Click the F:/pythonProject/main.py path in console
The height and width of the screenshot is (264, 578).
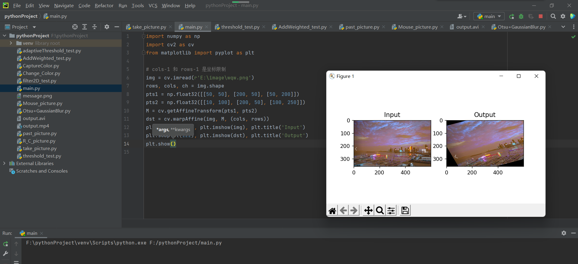coord(185,243)
